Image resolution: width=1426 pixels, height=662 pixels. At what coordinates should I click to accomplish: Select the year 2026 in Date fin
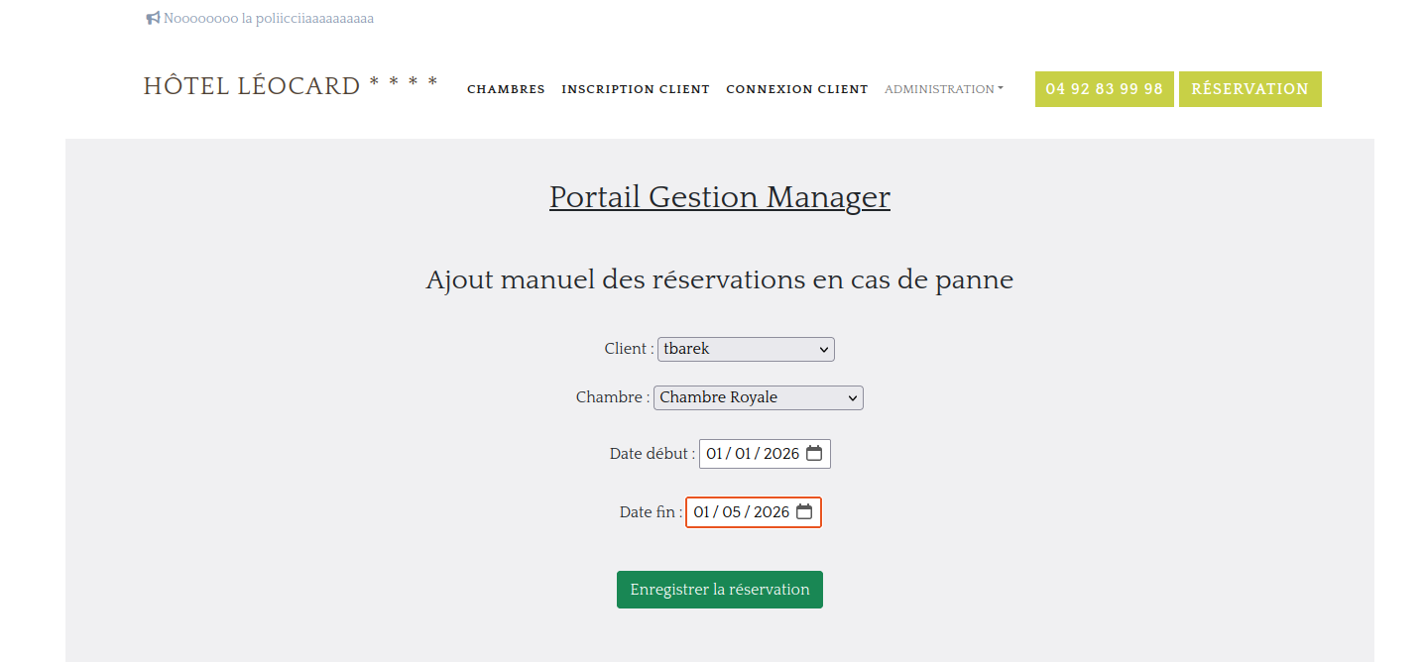pos(772,512)
